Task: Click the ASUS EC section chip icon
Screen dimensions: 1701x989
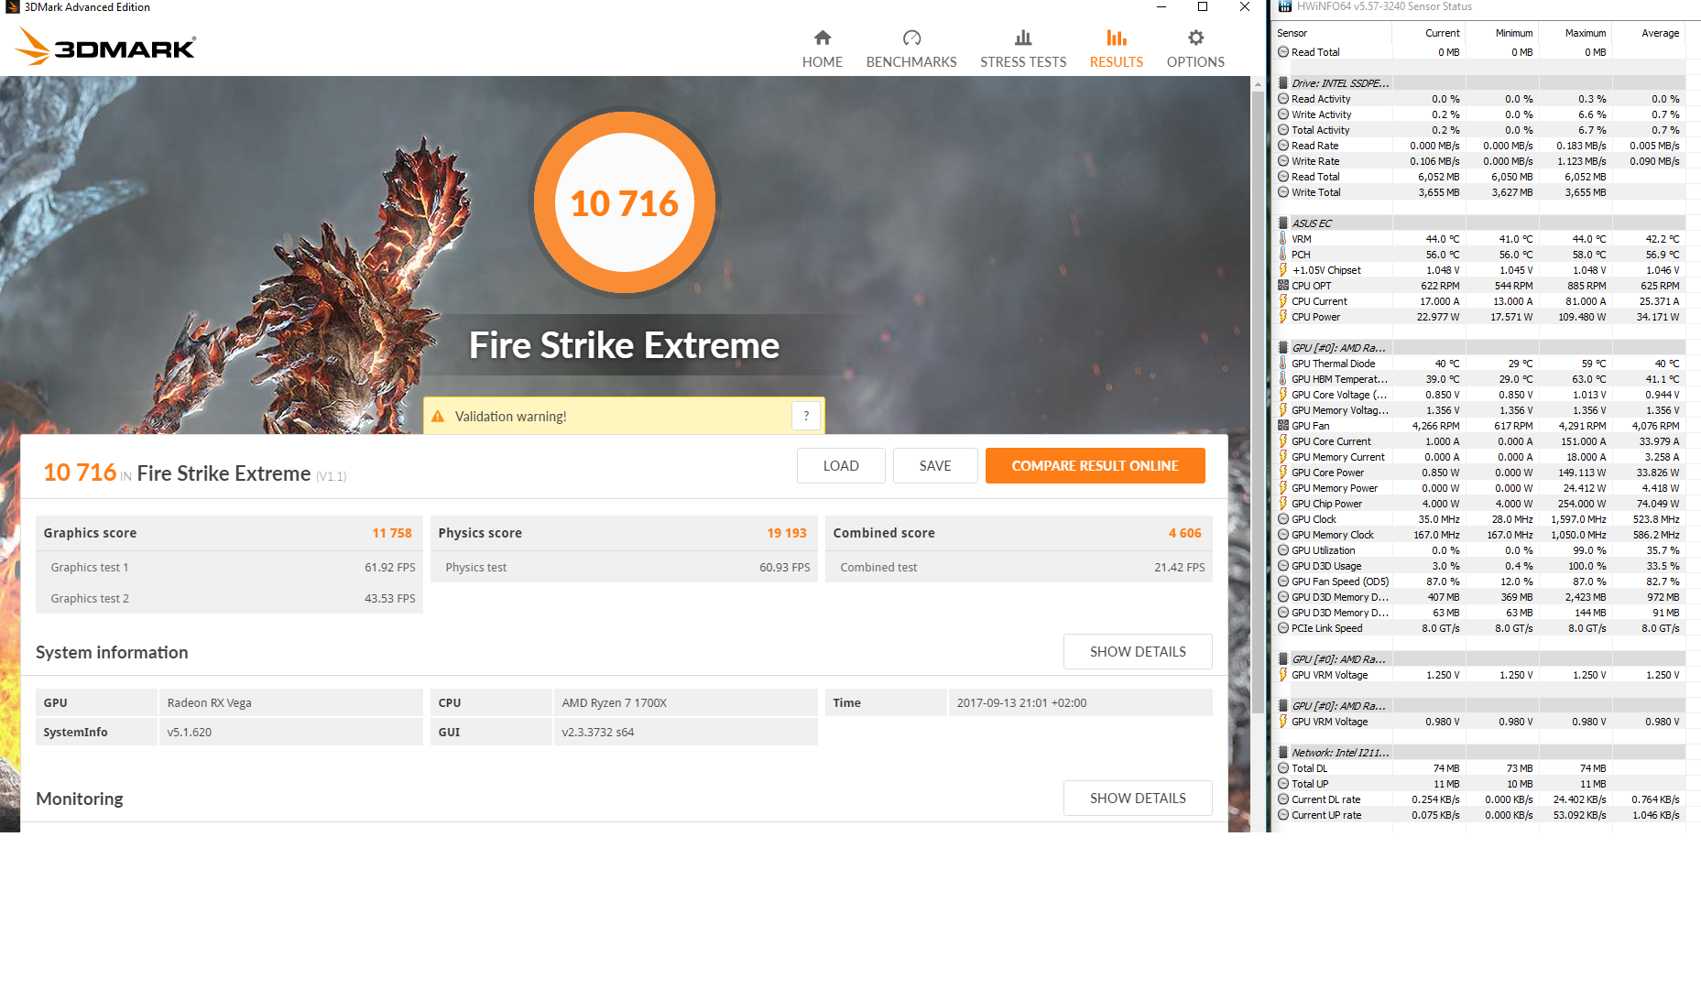Action: click(x=1283, y=223)
